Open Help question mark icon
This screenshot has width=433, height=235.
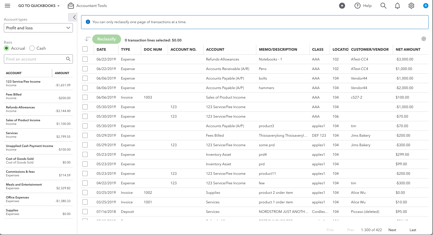click(358, 6)
